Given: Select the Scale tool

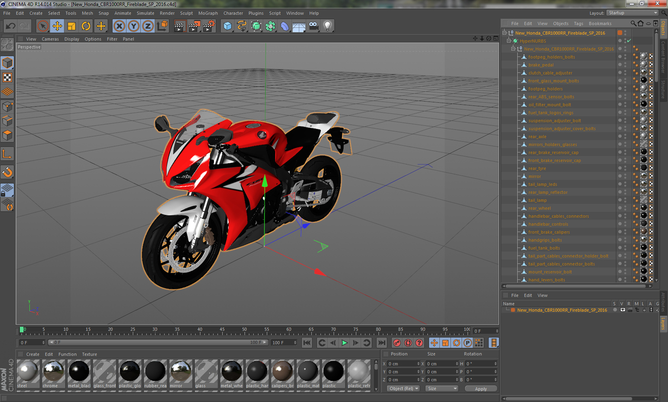Looking at the screenshot, I should tap(71, 26).
